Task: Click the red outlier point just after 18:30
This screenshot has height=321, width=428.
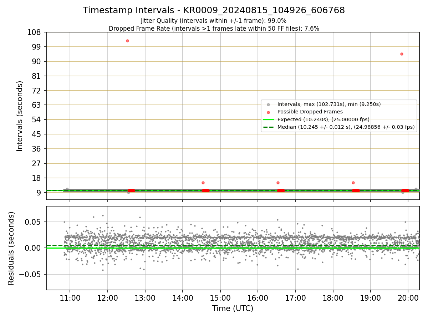Action: pyautogui.click(x=353, y=183)
